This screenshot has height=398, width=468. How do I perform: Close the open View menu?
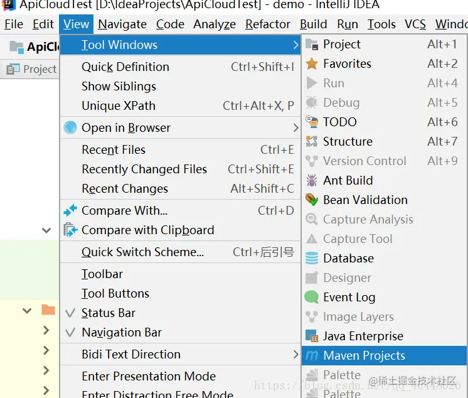coord(76,24)
